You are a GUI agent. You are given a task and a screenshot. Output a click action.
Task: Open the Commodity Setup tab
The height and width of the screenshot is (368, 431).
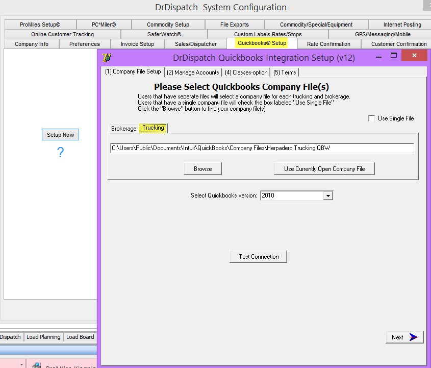pos(168,24)
